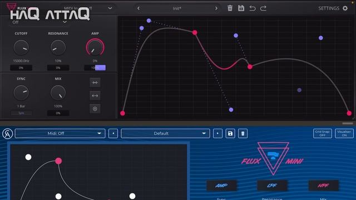This screenshot has width=356, height=200.
Task: Delete Flux Mini preset with trash icon
Action: point(243,133)
